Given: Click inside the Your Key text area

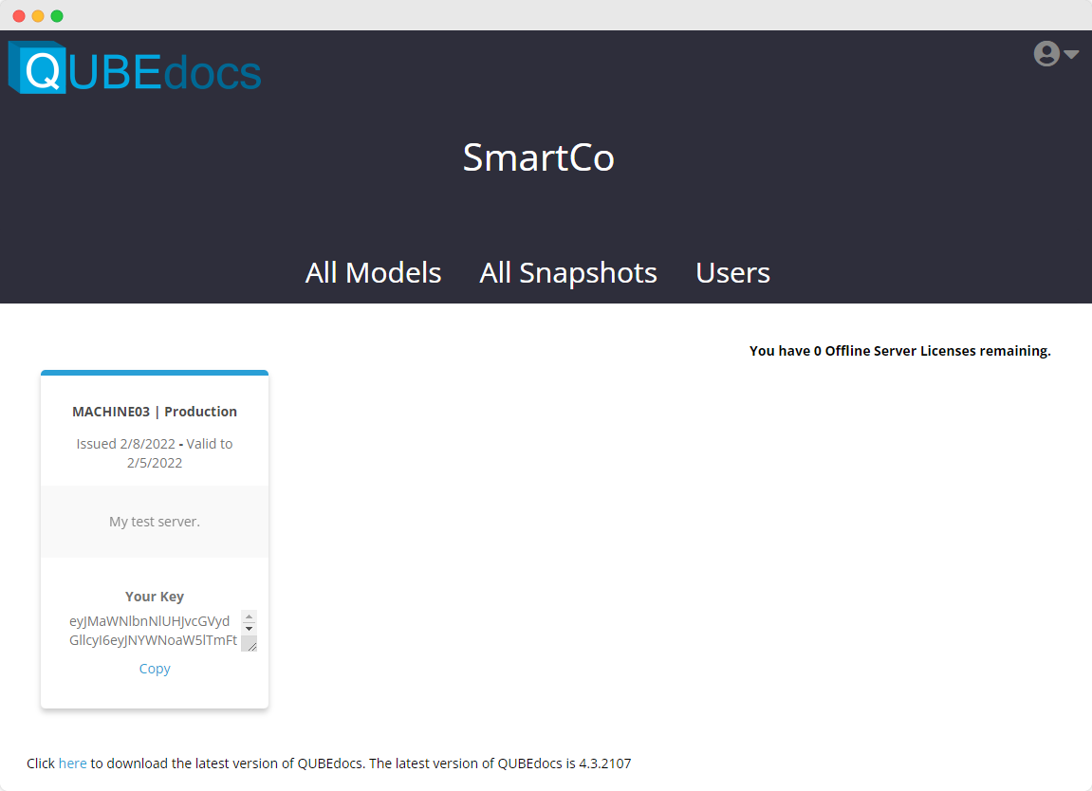Looking at the screenshot, I should click(x=153, y=631).
